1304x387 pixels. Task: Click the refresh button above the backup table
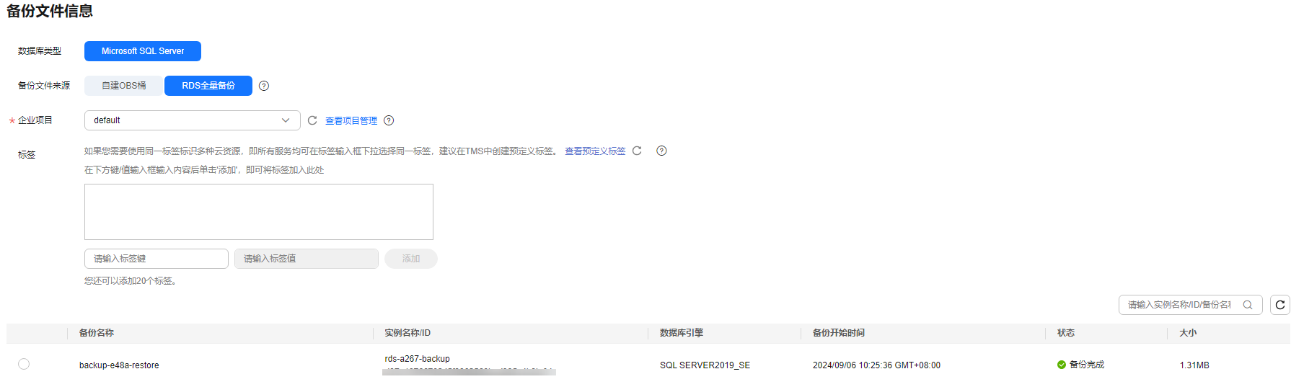pos(1280,305)
